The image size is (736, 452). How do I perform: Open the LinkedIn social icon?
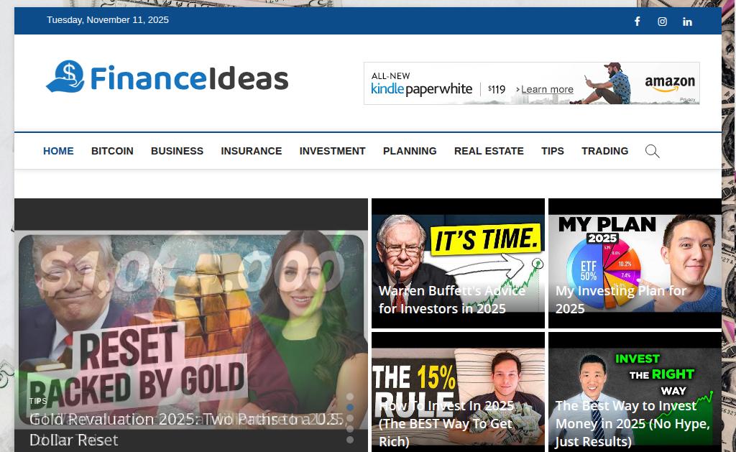[687, 22]
